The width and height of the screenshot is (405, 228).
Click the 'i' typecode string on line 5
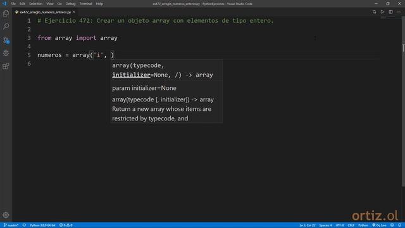(98, 55)
